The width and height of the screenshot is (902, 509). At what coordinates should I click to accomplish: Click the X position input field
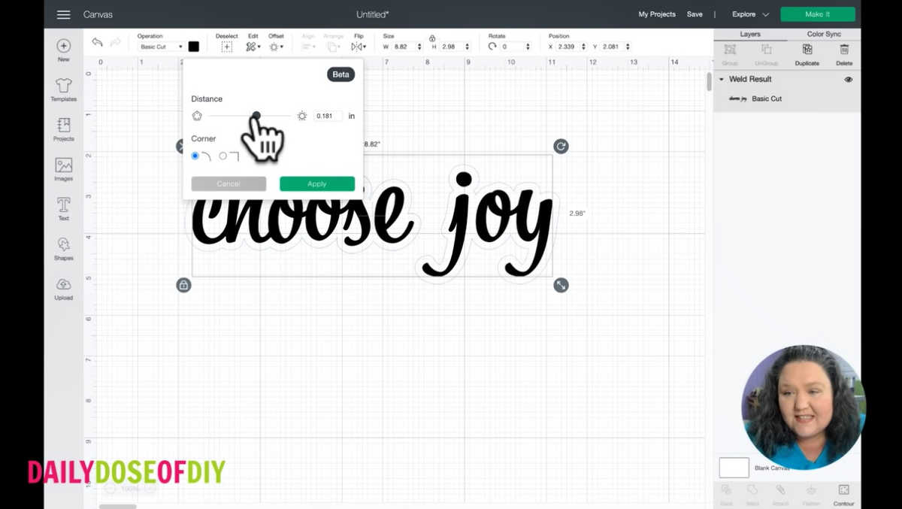coord(568,47)
